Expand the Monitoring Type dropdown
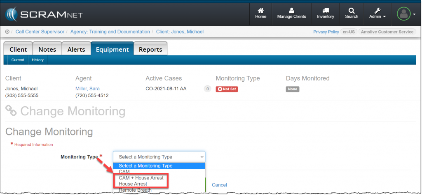The width and height of the screenshot is (422, 195). (x=159, y=157)
